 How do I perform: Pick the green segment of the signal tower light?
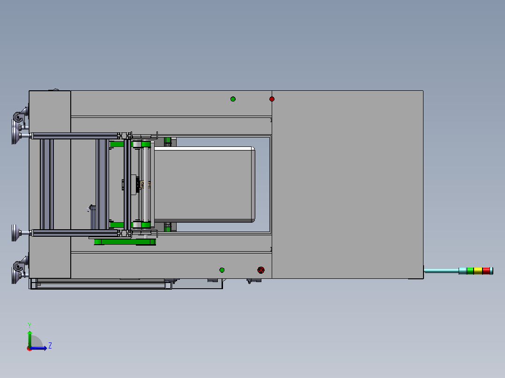point(470,271)
